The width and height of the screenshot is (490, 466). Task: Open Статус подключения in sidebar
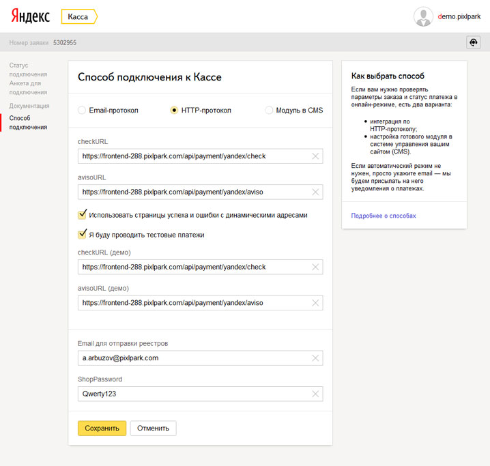[28, 70]
